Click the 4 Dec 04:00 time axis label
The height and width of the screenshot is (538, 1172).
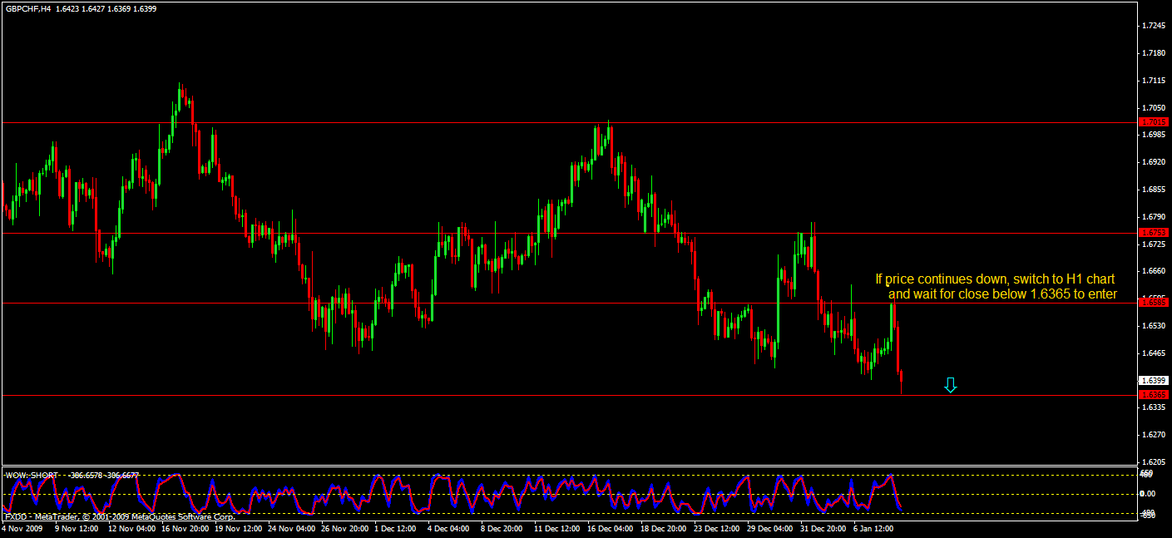[448, 528]
